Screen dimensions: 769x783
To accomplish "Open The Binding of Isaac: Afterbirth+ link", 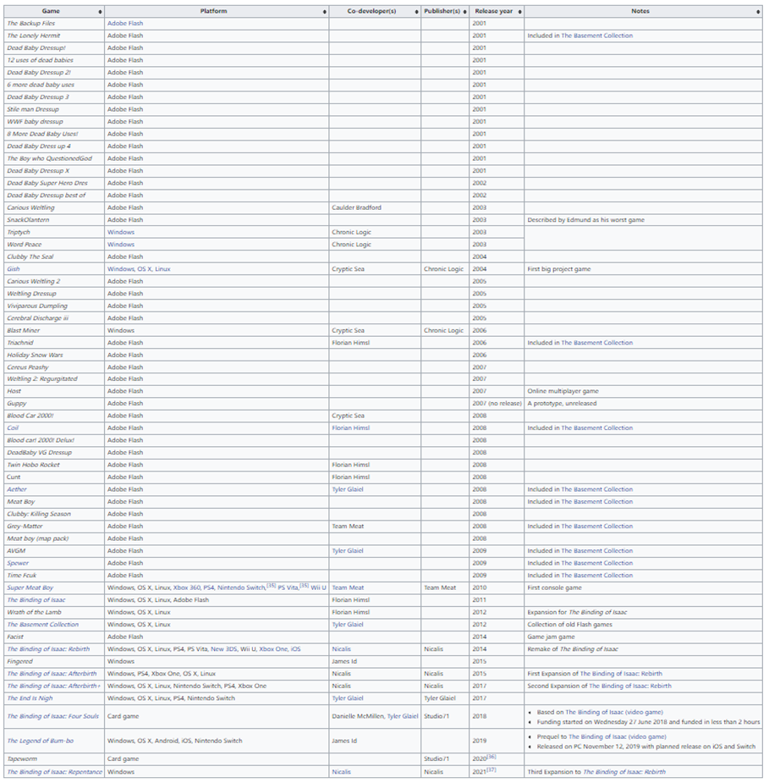I will 53,687.
